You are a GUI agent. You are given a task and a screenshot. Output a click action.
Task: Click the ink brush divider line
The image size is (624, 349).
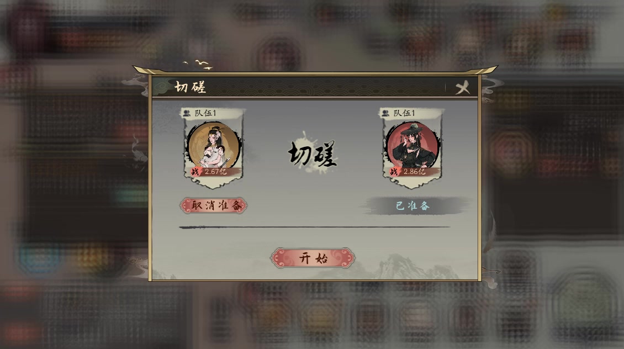point(314,227)
